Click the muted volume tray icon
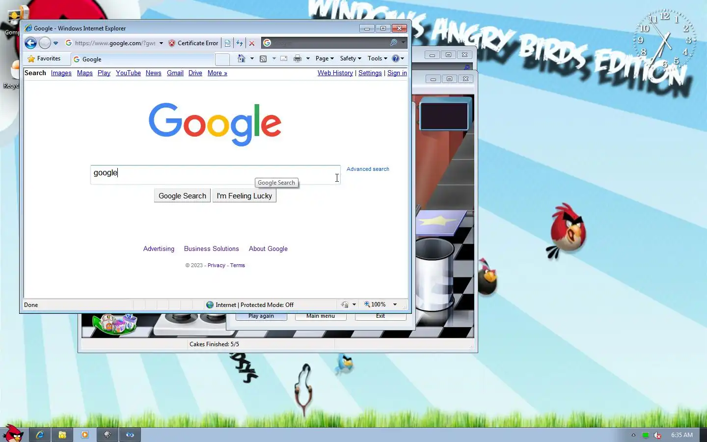Viewport: 707px width, 442px height. point(657,435)
